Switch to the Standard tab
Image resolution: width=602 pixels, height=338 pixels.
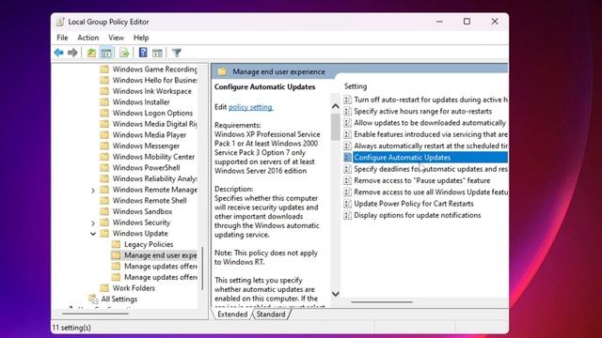tap(271, 315)
